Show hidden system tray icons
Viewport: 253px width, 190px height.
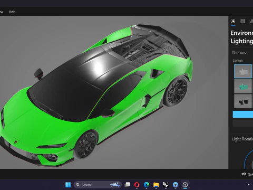tap(249, 185)
